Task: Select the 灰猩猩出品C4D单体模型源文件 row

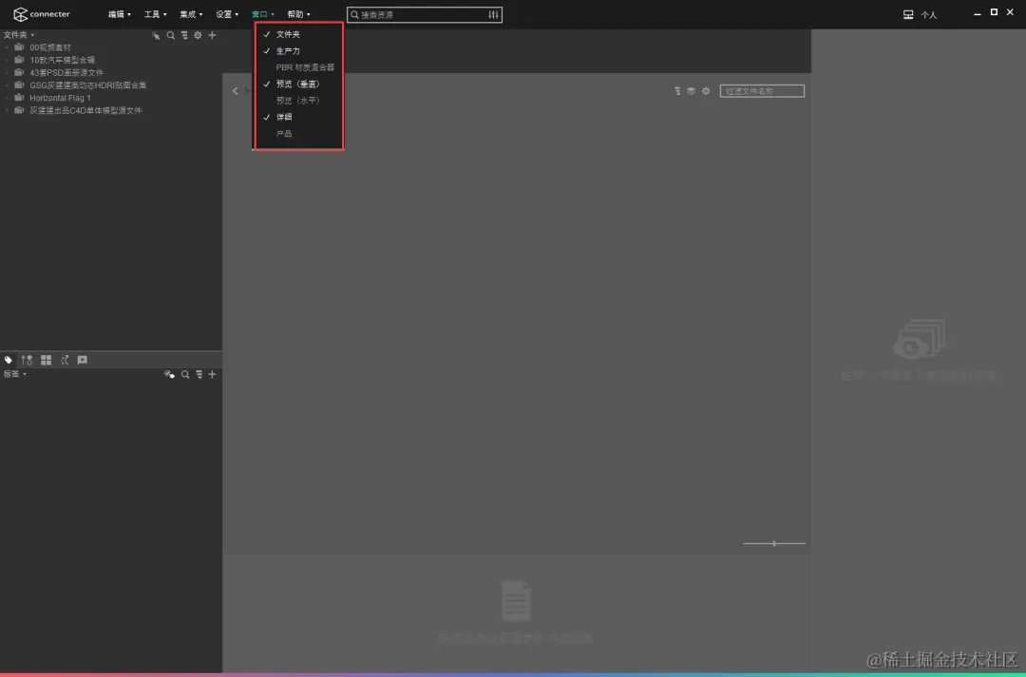Action: 111,110
